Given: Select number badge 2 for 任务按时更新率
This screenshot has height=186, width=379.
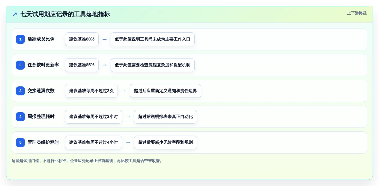Looking at the screenshot, I should (20, 65).
